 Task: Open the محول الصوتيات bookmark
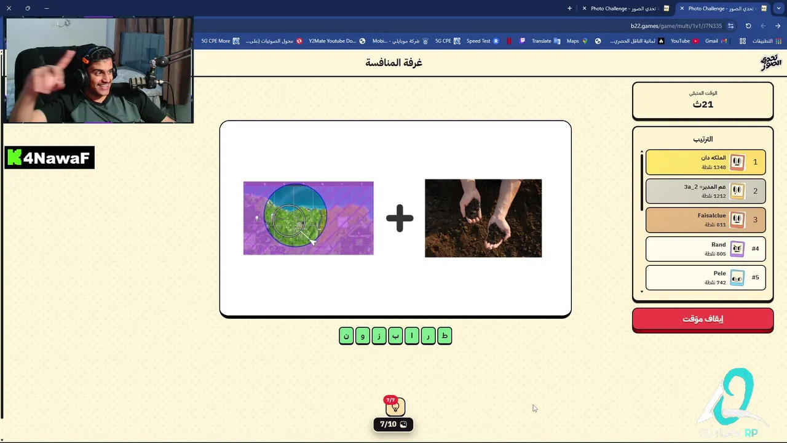coord(274,41)
